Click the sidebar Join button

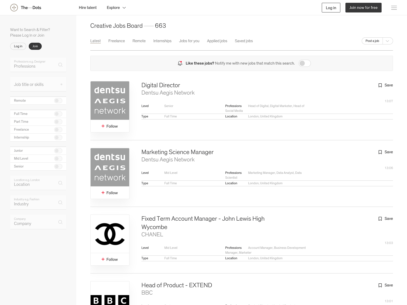click(35, 46)
